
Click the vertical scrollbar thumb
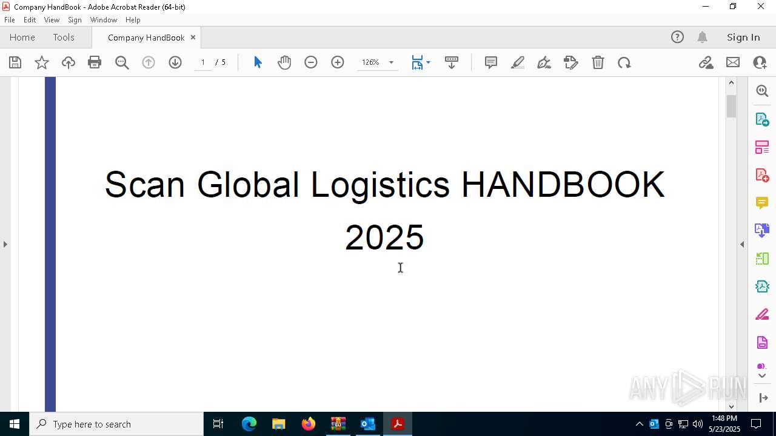click(x=731, y=107)
